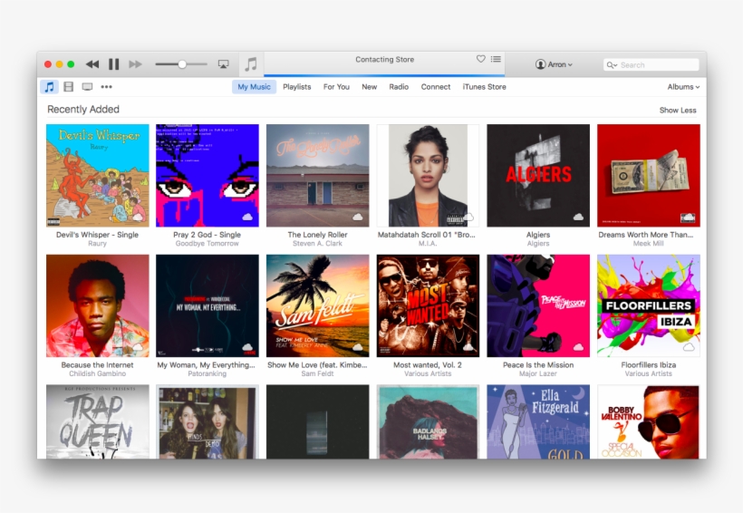Pause the current playback
Viewport: 743px width, 513px height.
coord(114,64)
